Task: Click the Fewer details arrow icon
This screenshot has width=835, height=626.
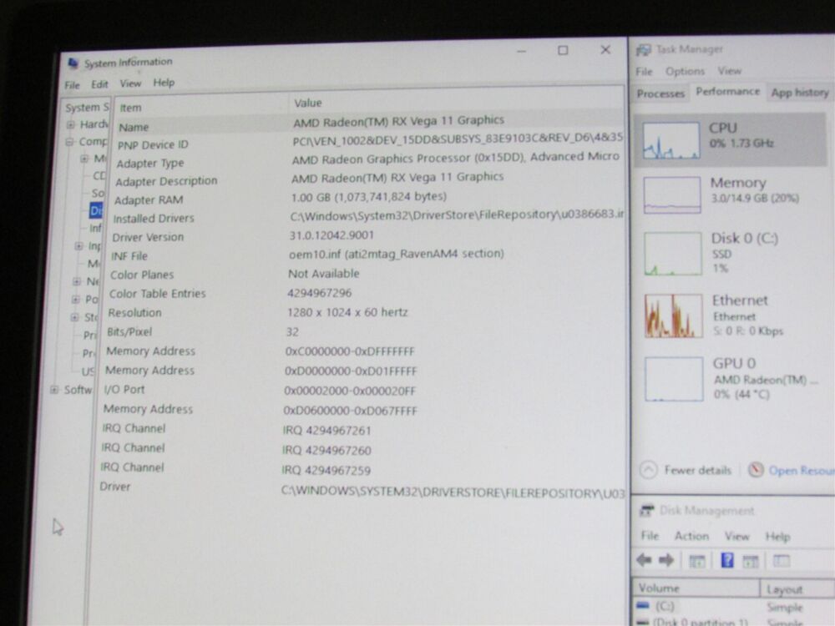Action: coord(648,470)
